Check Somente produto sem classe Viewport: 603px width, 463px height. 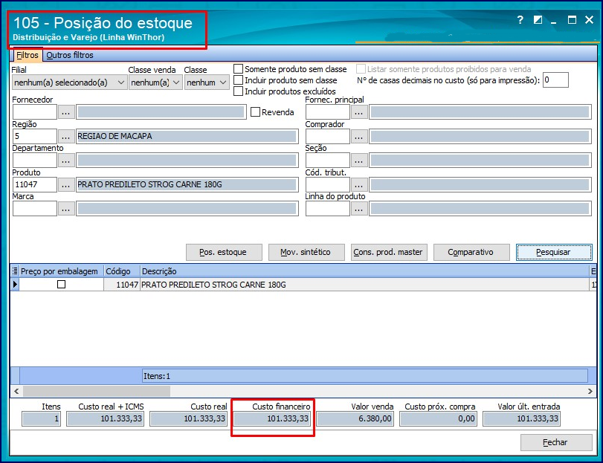(x=239, y=69)
